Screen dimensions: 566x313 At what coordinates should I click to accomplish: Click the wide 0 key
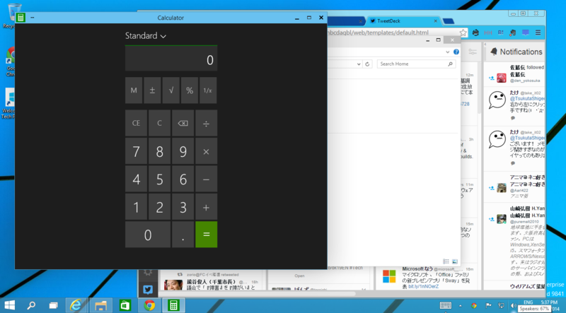148,235
